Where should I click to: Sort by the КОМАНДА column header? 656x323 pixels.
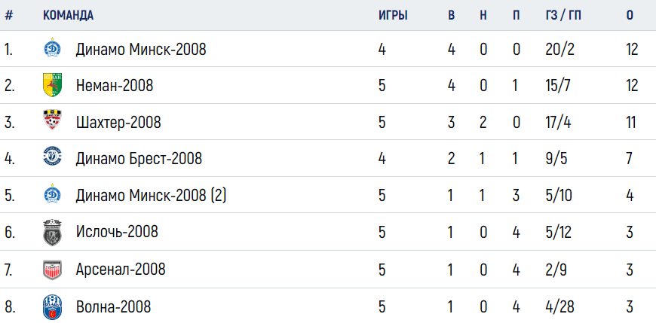pyautogui.click(x=68, y=16)
